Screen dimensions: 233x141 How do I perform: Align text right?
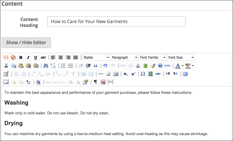pyautogui.click(x=68, y=57)
